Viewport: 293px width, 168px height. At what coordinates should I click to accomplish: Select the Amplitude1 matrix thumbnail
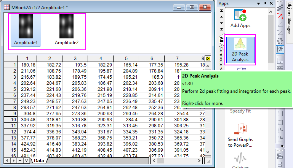pos(26,30)
